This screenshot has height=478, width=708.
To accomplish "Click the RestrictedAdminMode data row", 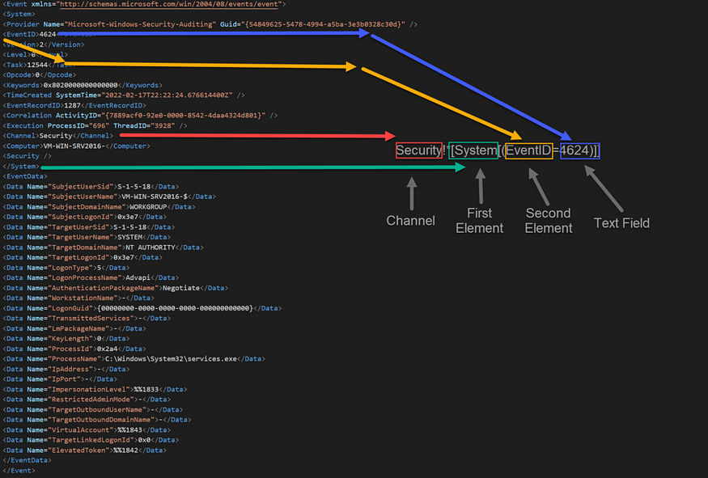I will click(87, 400).
